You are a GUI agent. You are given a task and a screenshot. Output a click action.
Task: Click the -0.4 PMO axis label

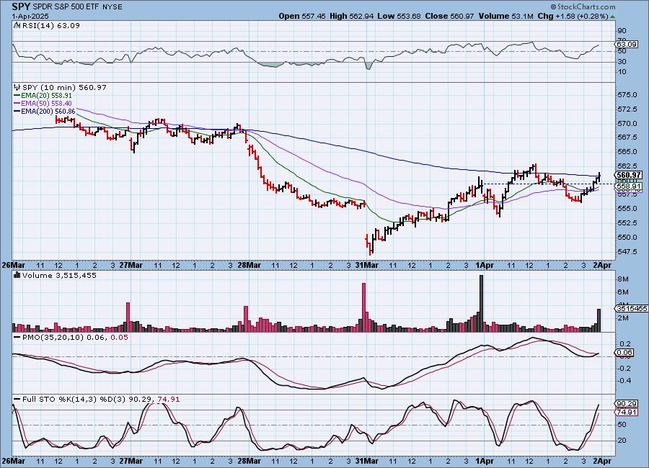coord(624,380)
